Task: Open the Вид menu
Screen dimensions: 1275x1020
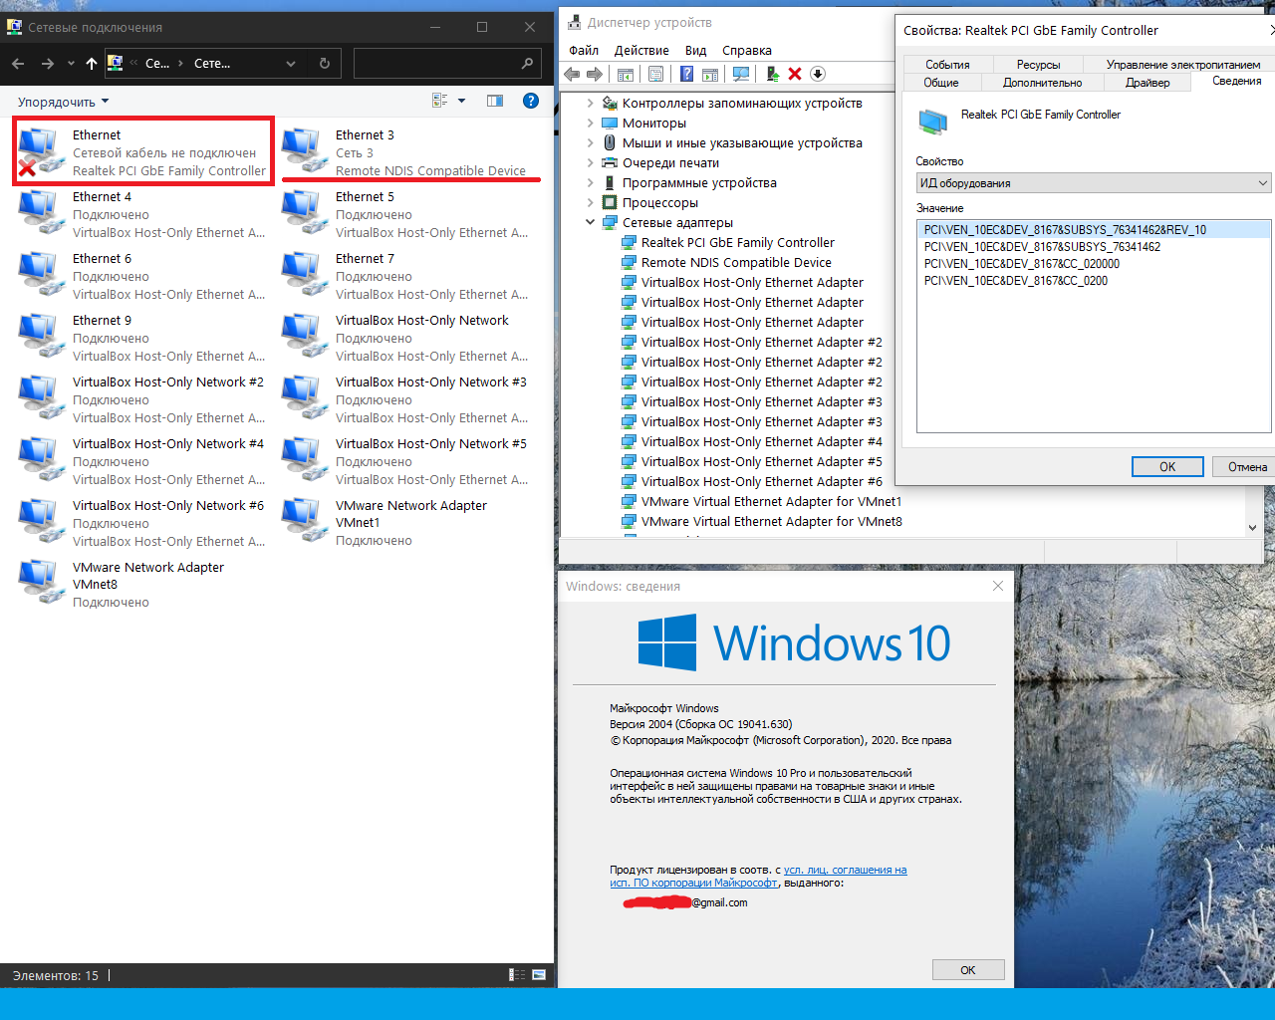Action: click(x=695, y=50)
